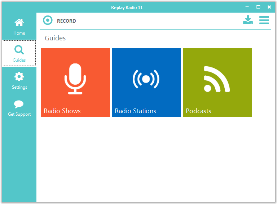Click the Record circle icon

(x=48, y=20)
